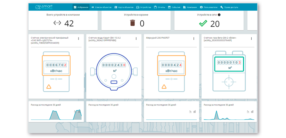Go to Список объектов
This screenshot has height=138, width=286.
click(x=101, y=7)
